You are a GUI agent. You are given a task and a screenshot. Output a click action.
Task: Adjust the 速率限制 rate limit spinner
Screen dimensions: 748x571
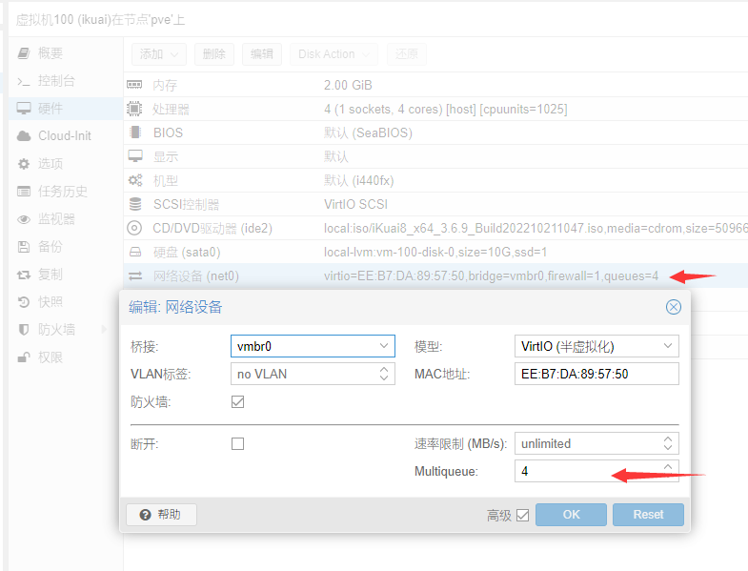pyautogui.click(x=668, y=443)
